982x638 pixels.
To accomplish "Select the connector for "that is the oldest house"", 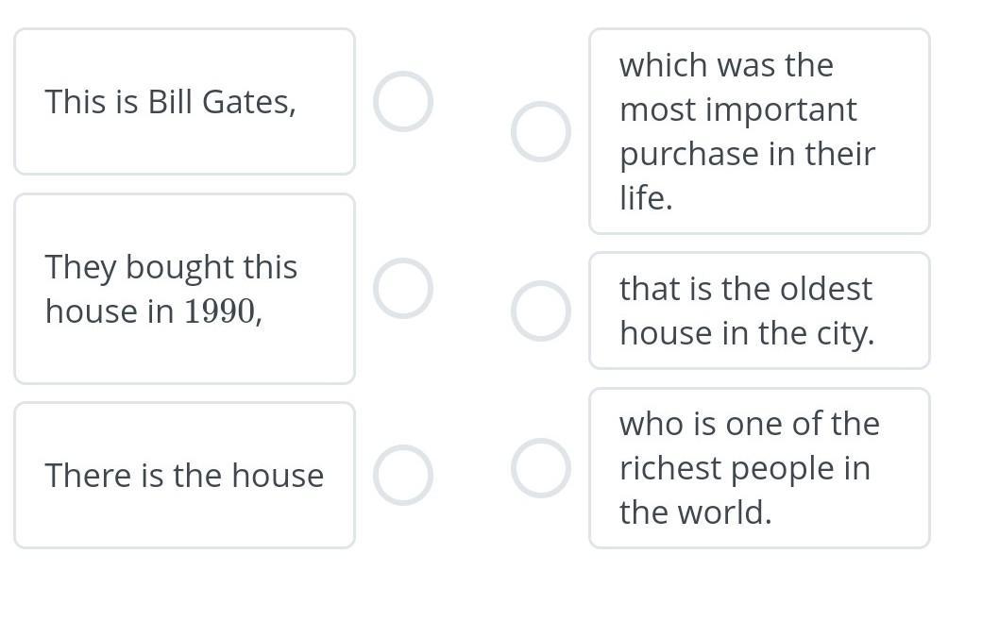I will 541,311.
